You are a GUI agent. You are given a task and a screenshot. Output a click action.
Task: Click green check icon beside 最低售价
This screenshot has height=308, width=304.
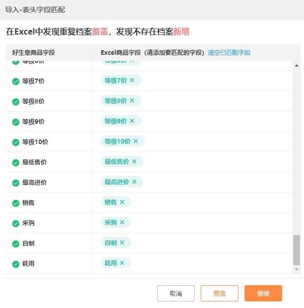[x=16, y=163]
